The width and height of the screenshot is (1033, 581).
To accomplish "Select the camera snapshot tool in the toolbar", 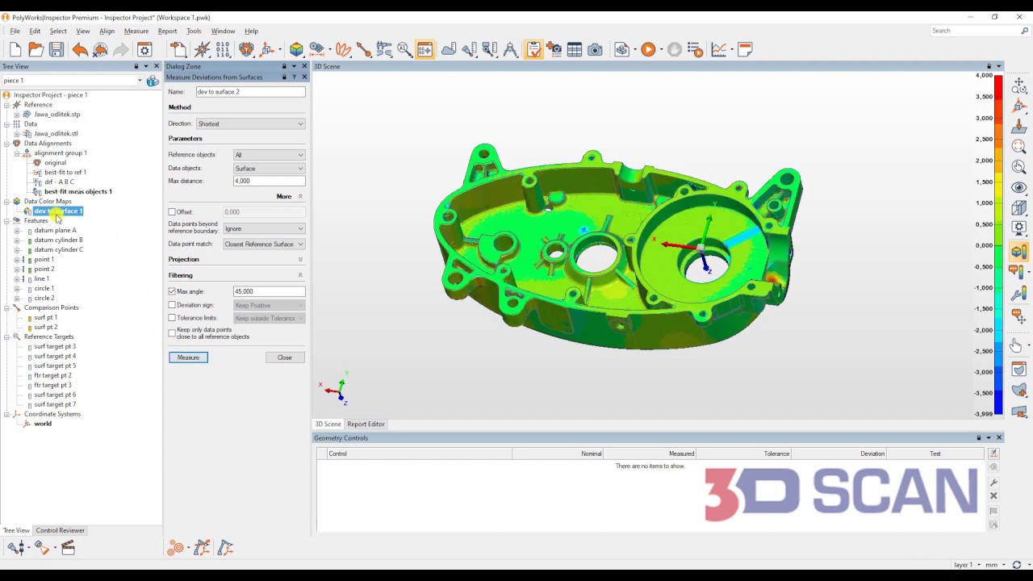I will tap(595, 49).
